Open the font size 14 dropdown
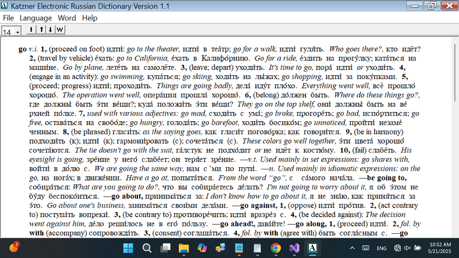The width and height of the screenshot is (459, 258). click(18, 32)
